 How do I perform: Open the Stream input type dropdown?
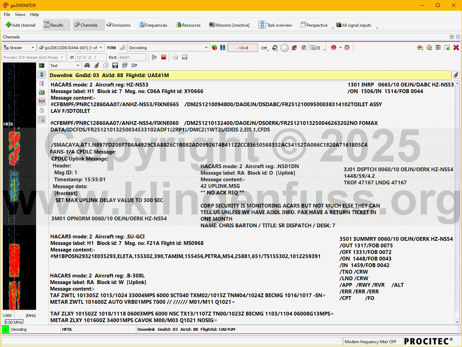(x=19, y=48)
